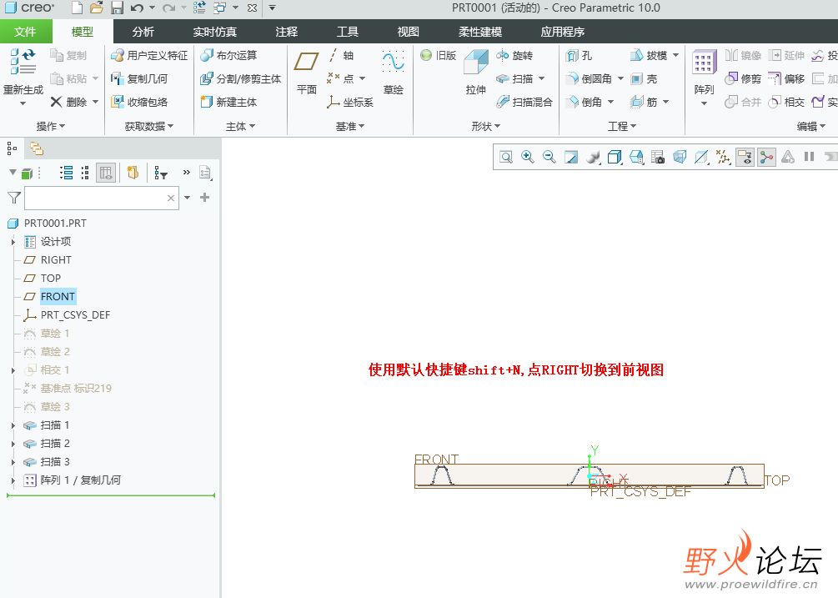Click the Hole (孔) tool
838x598 pixels.
tap(579, 56)
